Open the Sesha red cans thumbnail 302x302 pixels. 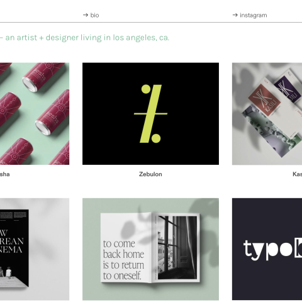click(35, 113)
